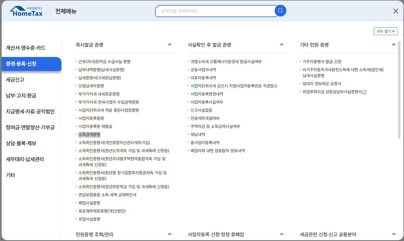Screen dimensions: 404x241
Task: Open the 세무대리·납세관리 side menu
Action: click(x=25, y=159)
